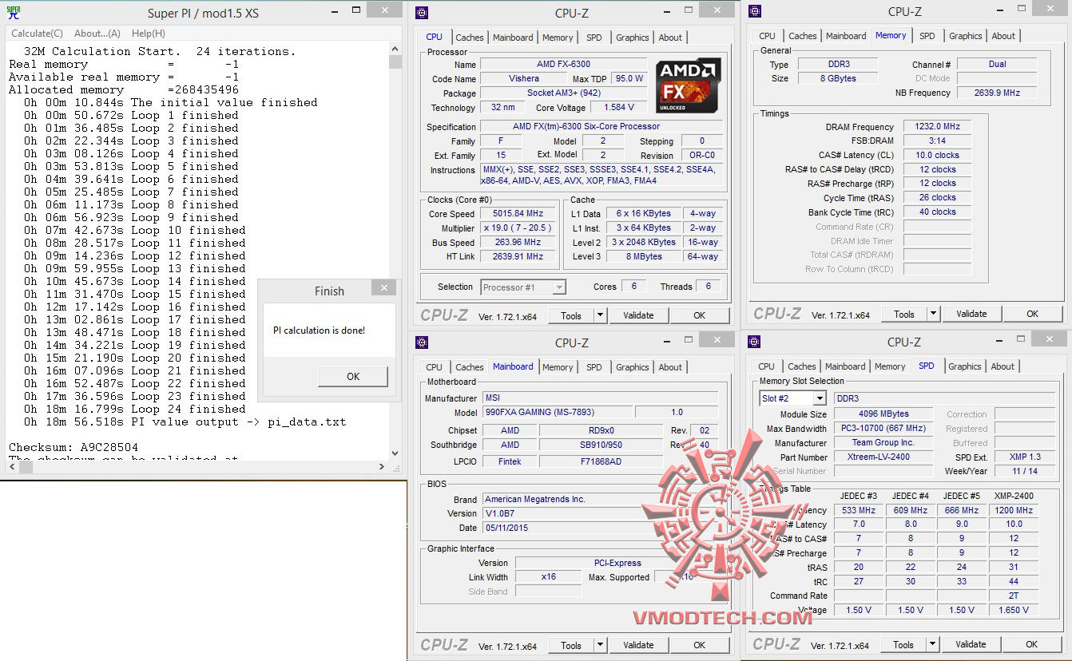Screen dimensions: 1072x661
Task: Select the CPU tab in the Memory Slot Selection window
Action: 767,366
